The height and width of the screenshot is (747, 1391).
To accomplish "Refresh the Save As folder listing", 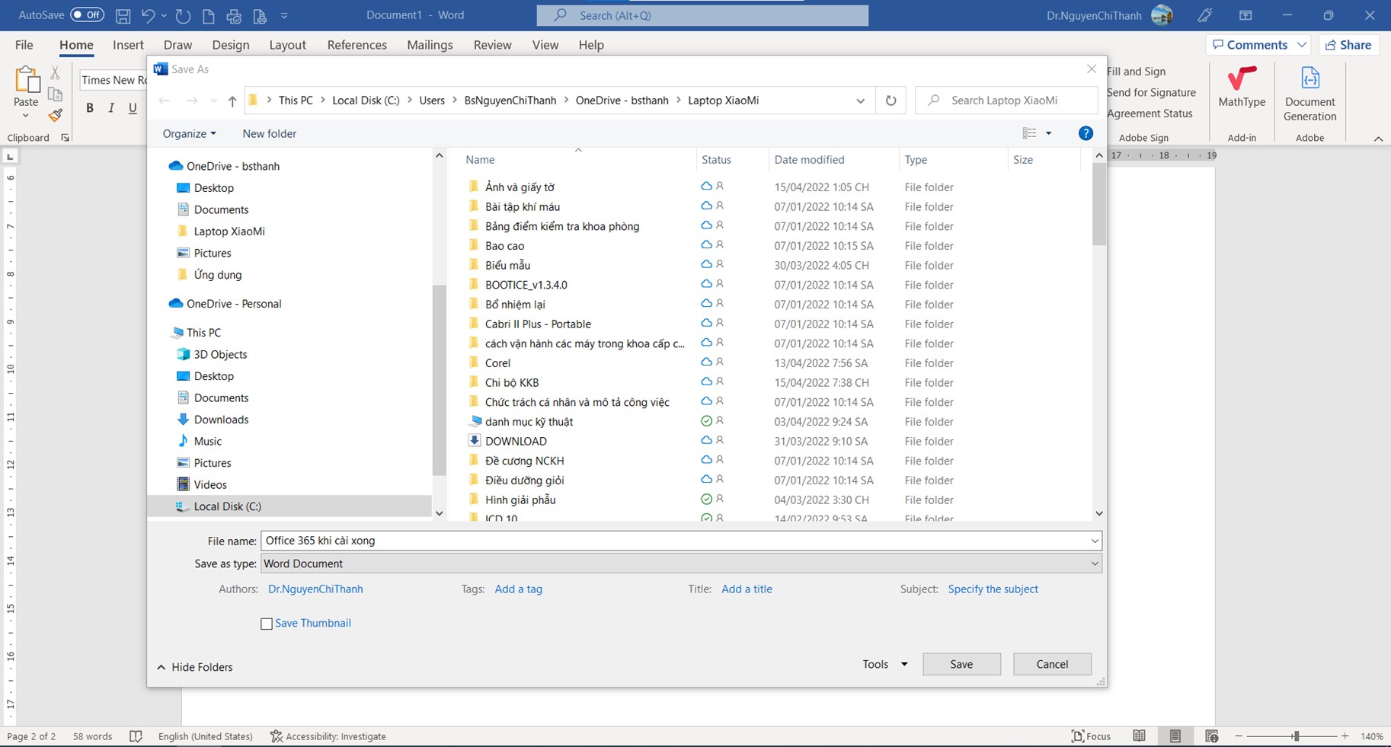I will click(891, 101).
